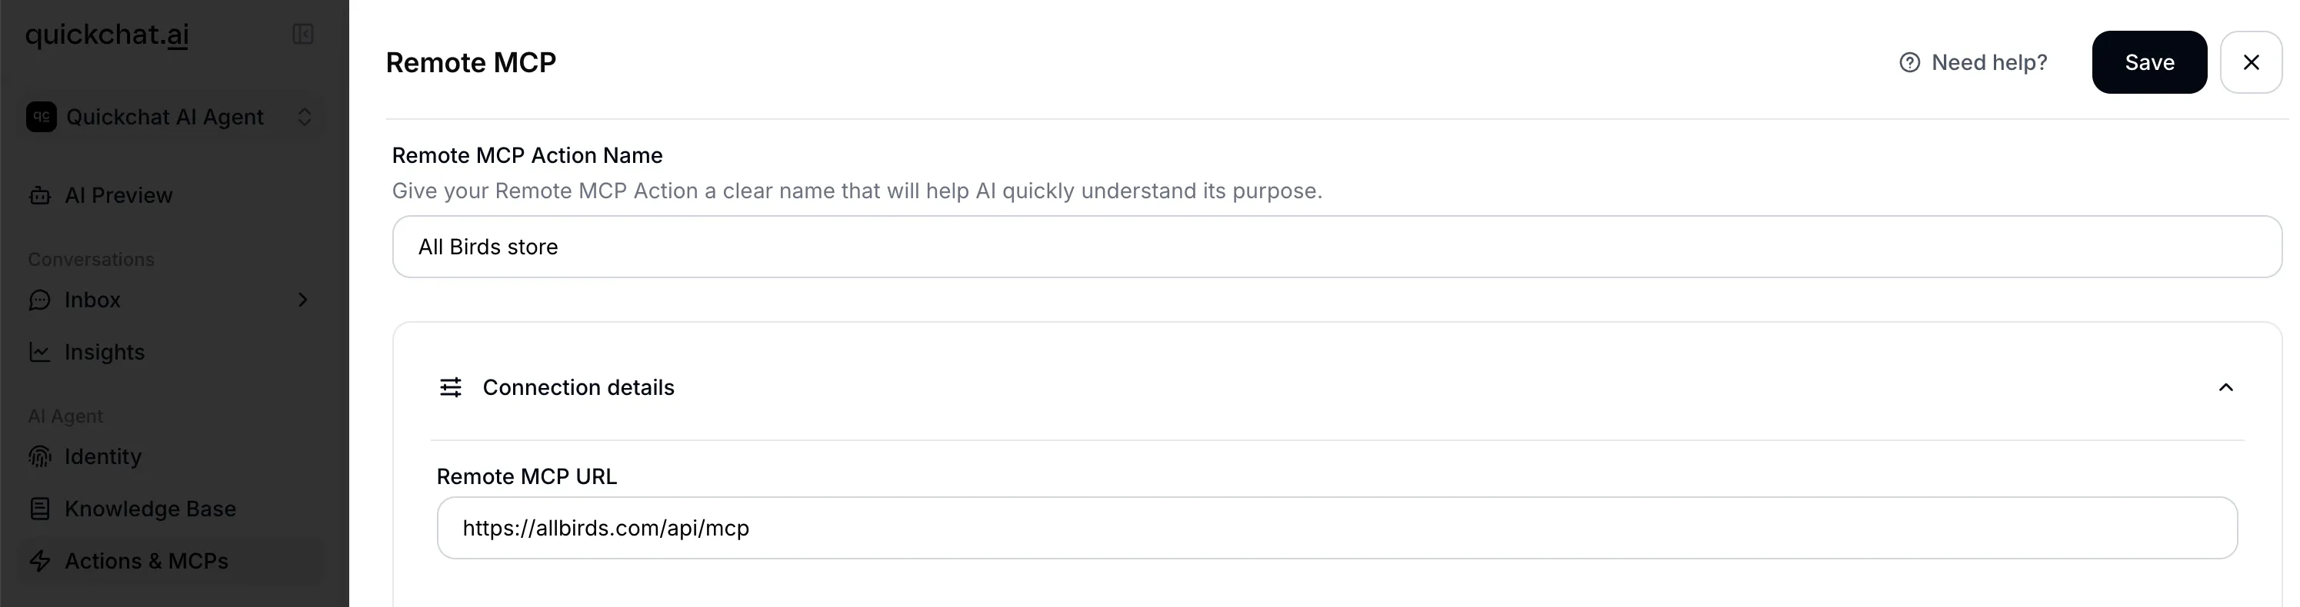Open the Insights menu item
Image resolution: width=2300 pixels, height=607 pixels.
104,352
